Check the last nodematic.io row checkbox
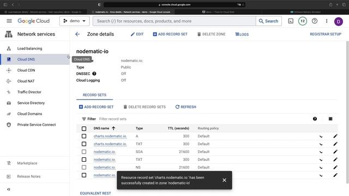Screen dimensions: 349x196 click(x=84, y=175)
